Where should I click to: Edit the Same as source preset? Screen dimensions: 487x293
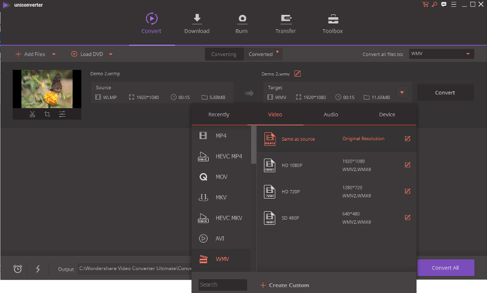tap(407, 138)
